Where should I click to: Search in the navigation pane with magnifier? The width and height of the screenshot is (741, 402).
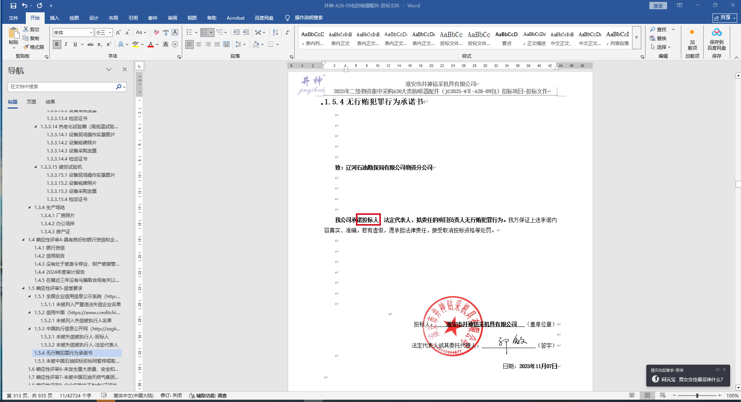(x=119, y=87)
